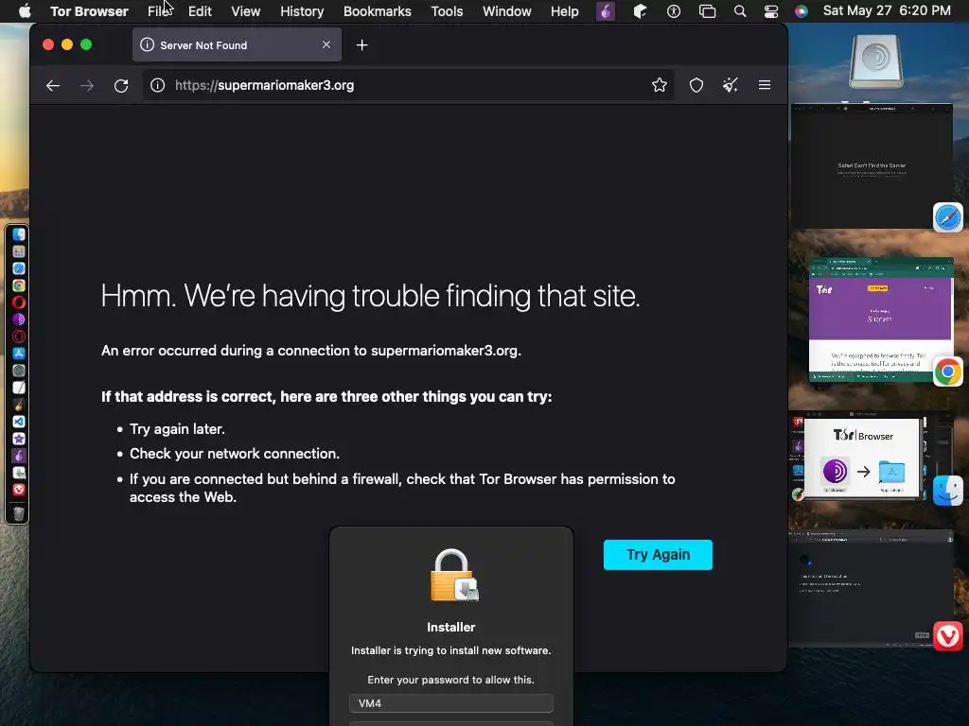Open Finder from the dock

pyautogui.click(x=19, y=234)
